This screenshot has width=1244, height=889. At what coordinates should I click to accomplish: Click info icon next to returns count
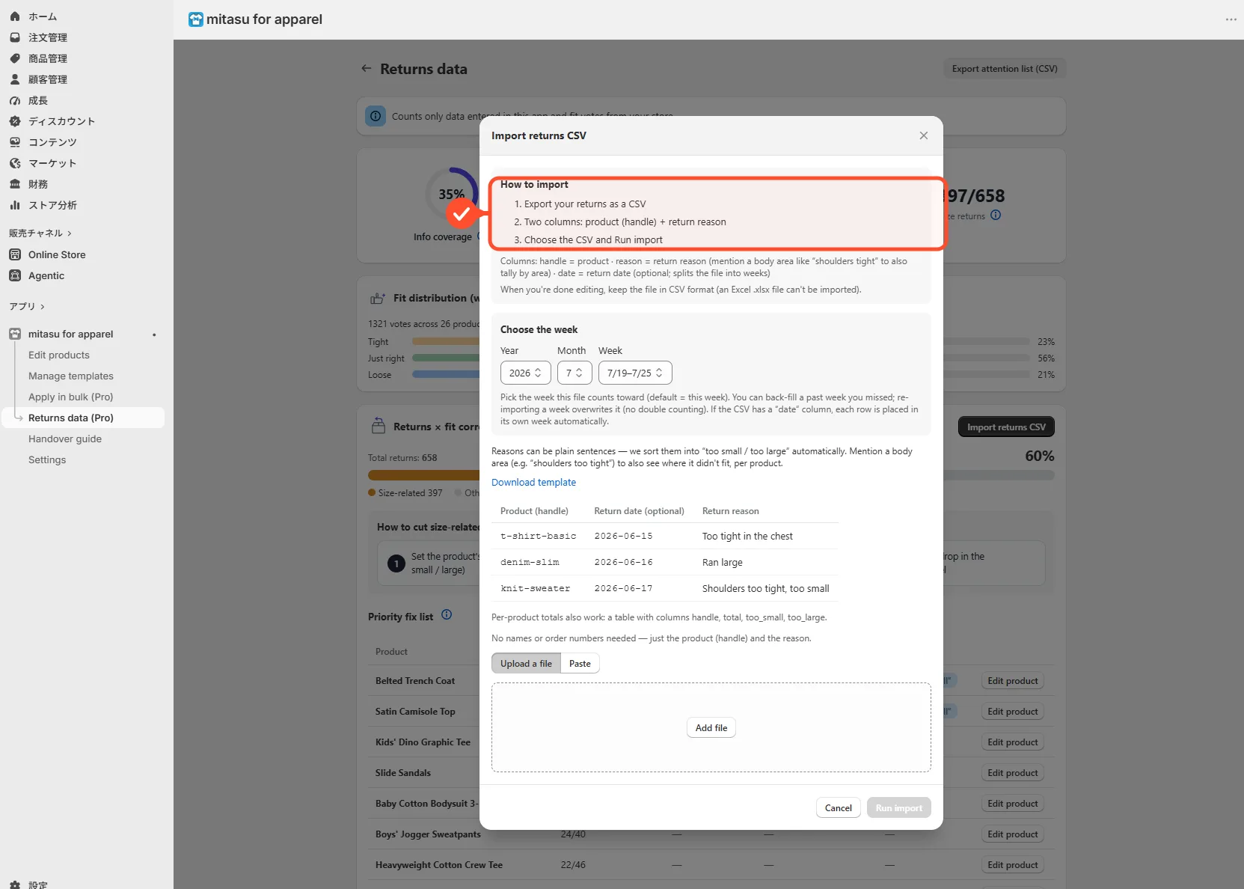(996, 215)
